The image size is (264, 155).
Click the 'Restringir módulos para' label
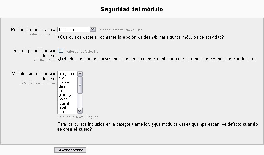pyautogui.click(x=33, y=29)
